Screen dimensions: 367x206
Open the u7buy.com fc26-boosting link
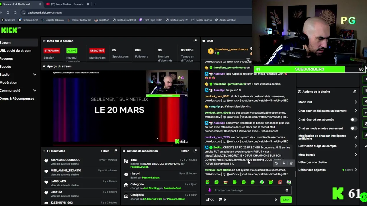point(240,160)
